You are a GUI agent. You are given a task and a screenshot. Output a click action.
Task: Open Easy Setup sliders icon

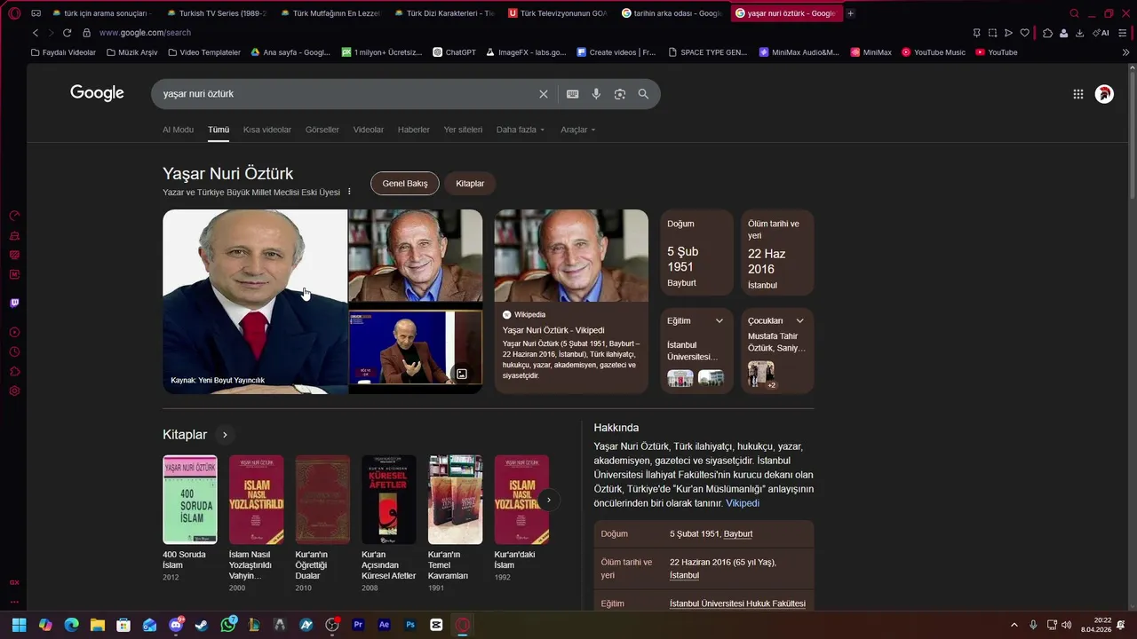[x=1123, y=33]
